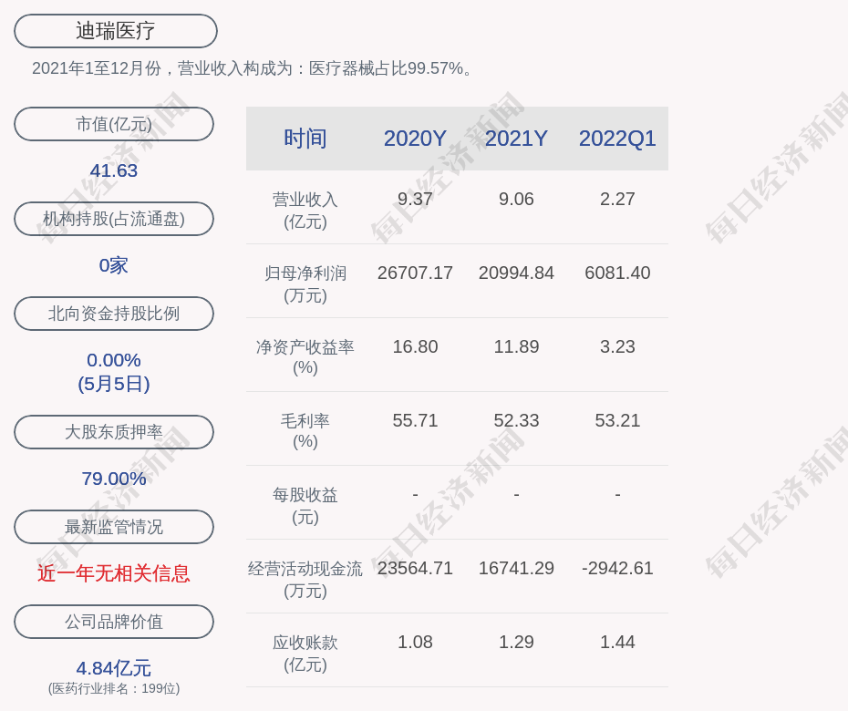Click the 2022Q1 column header
This screenshot has width=848, height=711.
pos(617,139)
